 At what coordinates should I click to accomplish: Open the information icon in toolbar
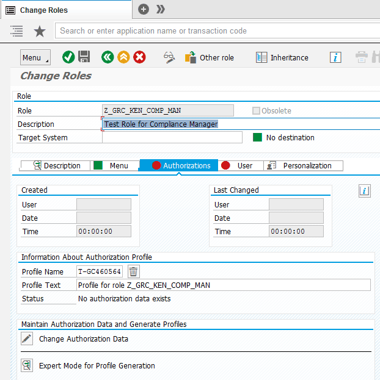[335, 57]
